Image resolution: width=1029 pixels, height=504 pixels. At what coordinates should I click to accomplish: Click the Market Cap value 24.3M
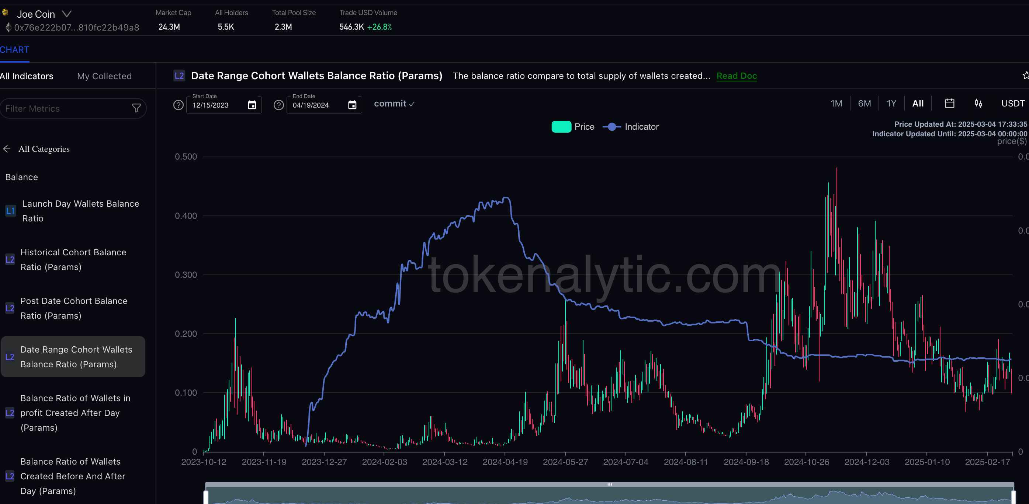coord(169,27)
